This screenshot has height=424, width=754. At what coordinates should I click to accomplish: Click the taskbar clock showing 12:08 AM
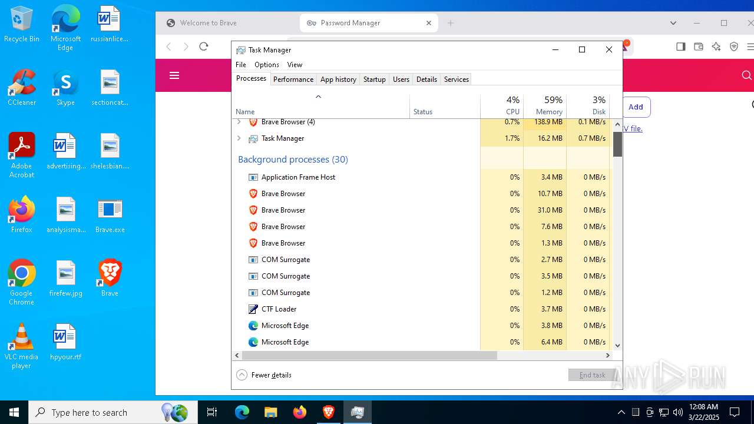pyautogui.click(x=703, y=412)
